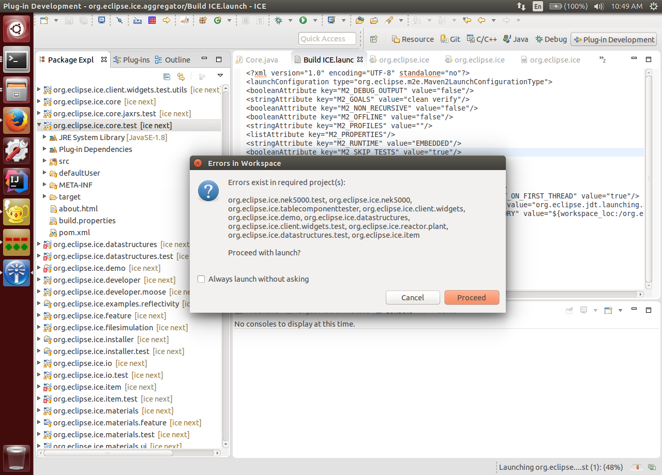Click the Open Type icon in toolbar
This screenshot has height=475, width=662.
[x=360, y=21]
